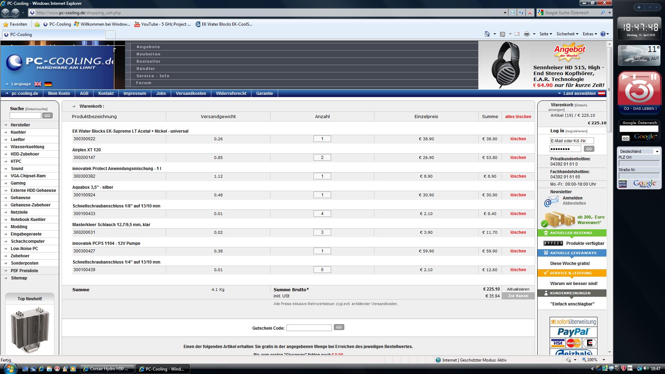Viewport: 665px width, 374px height.
Task: Open the Wasserkuehlung category link
Action: coord(27,147)
